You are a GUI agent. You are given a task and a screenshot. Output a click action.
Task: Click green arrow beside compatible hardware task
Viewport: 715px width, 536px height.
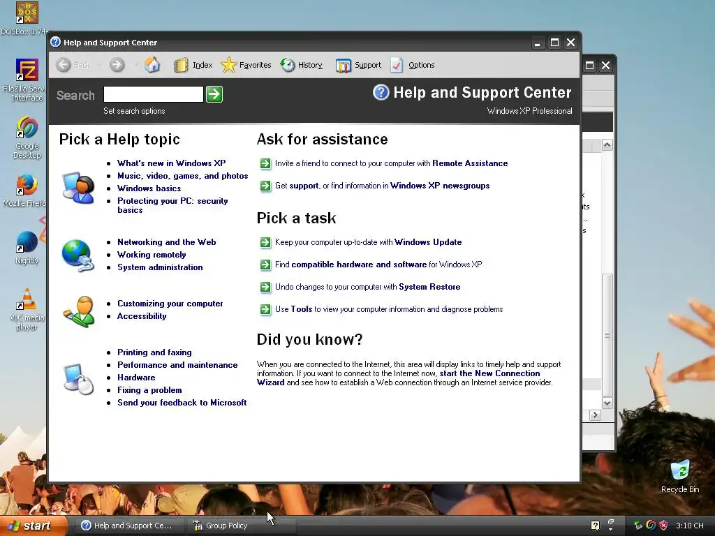pos(265,265)
